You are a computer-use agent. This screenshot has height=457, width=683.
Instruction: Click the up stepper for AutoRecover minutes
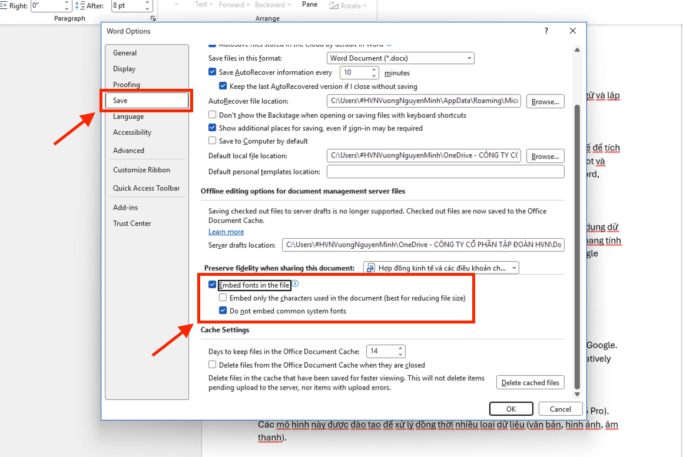[373, 69]
